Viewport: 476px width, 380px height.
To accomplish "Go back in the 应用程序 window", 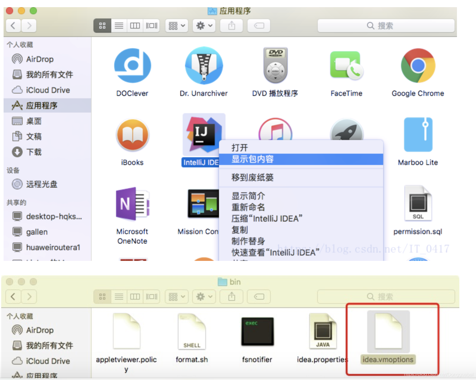I will pos(13,26).
